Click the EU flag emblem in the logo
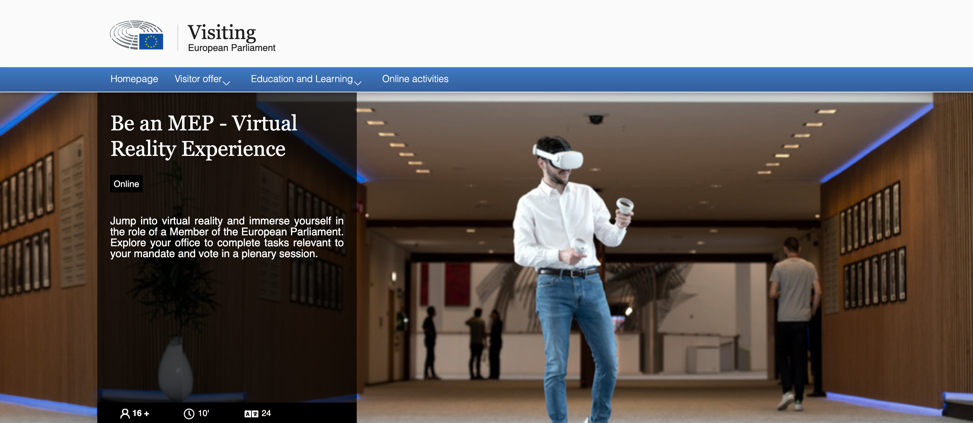The image size is (973, 423). click(151, 41)
